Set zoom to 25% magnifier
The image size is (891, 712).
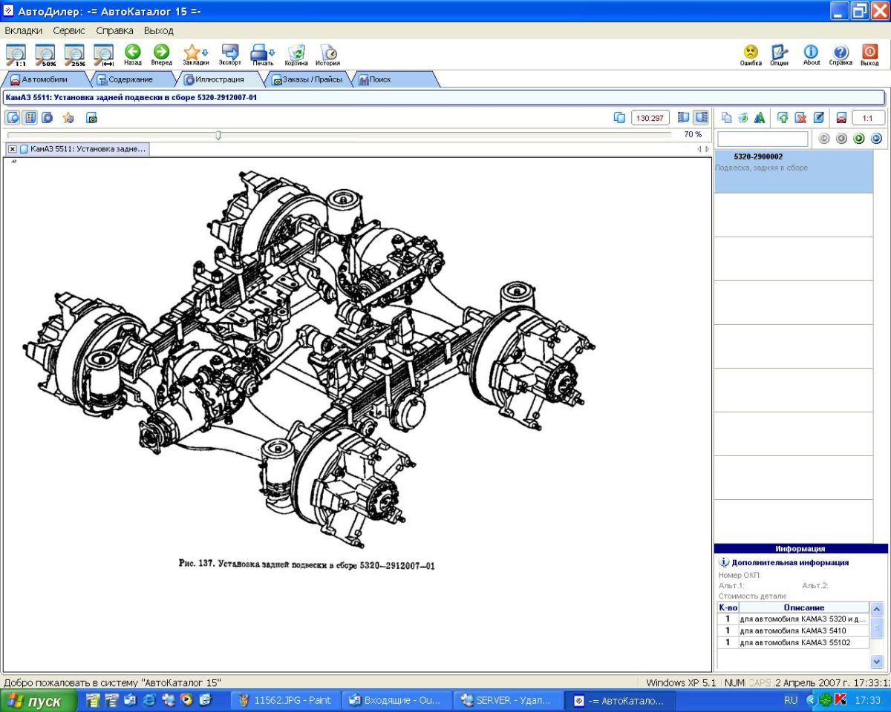click(74, 54)
